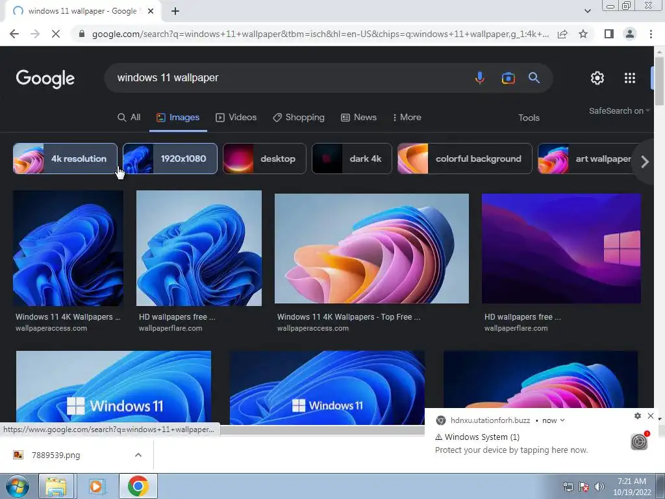Open the pink-orange bloom wallpaper thumbnail
This screenshot has width=665, height=499.
371,249
